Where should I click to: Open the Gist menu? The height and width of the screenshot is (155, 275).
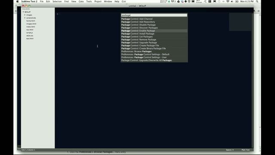[124, 1]
